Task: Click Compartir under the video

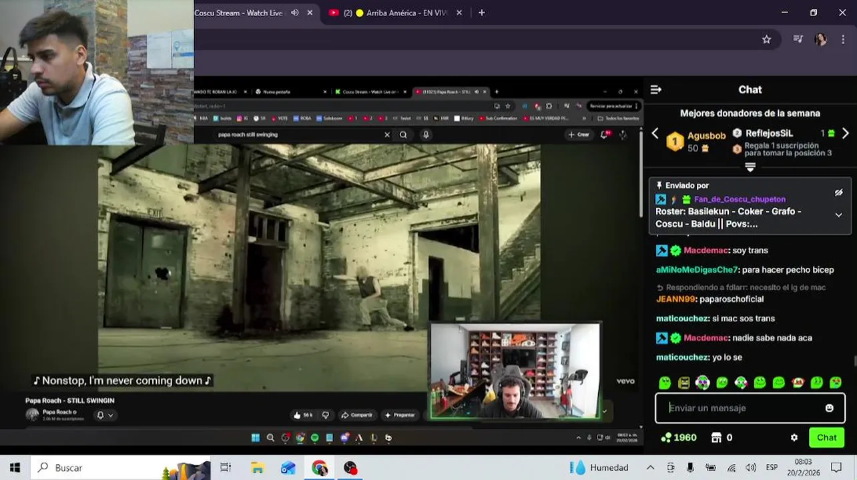Action: pos(356,415)
